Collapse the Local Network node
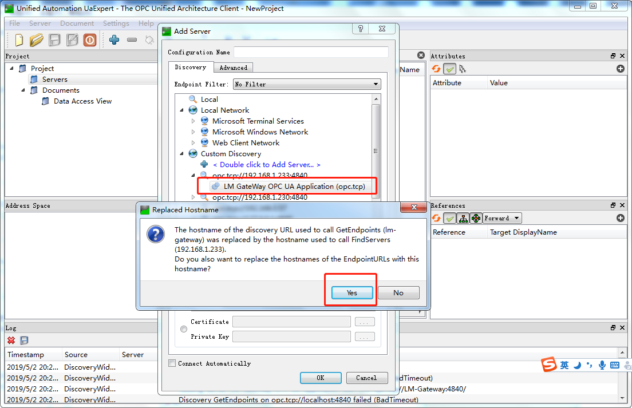Screen dimensions: 632x408 (x=182, y=110)
